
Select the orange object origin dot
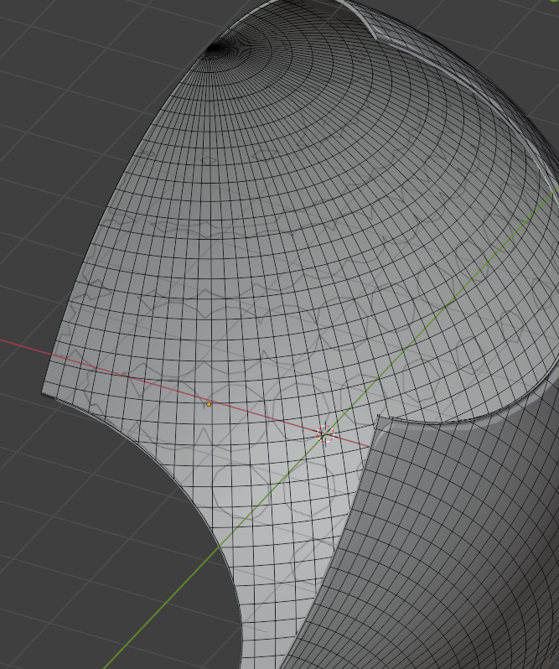click(x=209, y=404)
